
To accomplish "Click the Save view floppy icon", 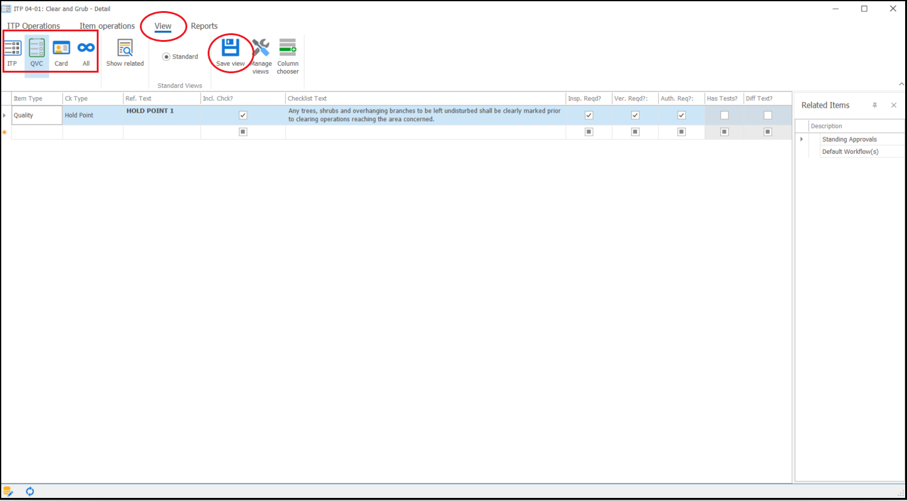I will click(x=230, y=47).
